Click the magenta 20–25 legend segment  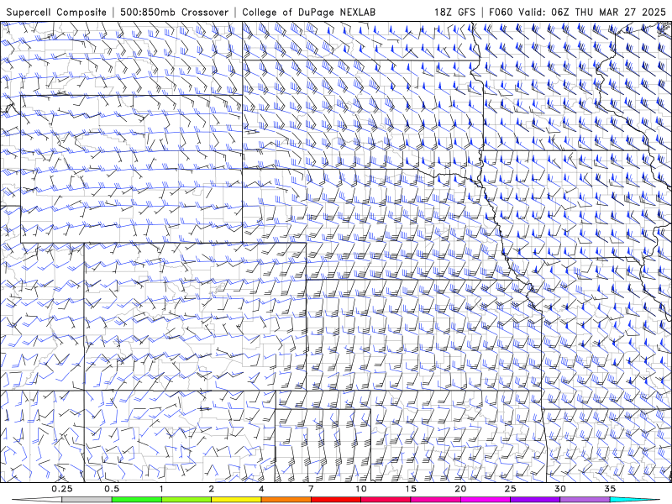point(486,500)
